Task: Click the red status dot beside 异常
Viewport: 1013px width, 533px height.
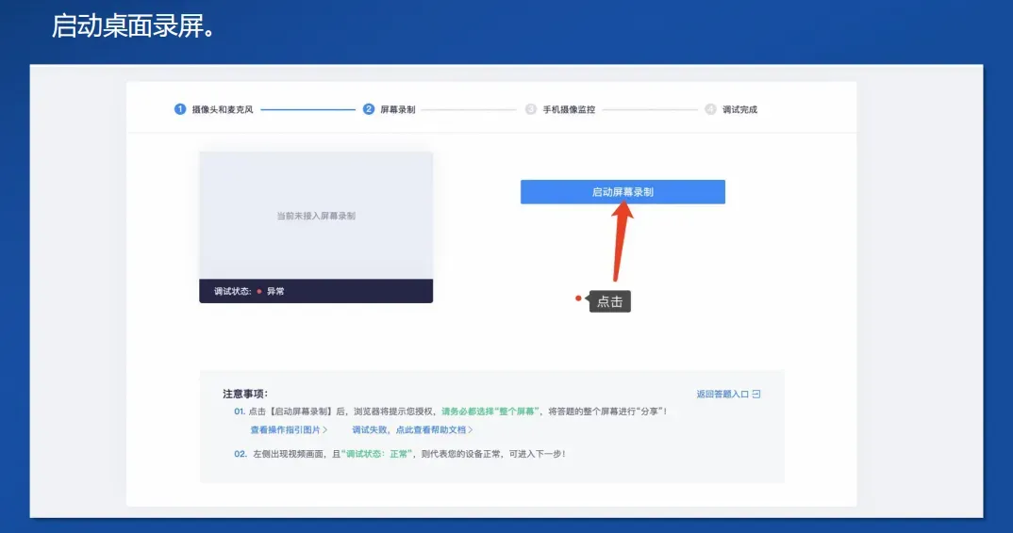Action: coord(259,292)
